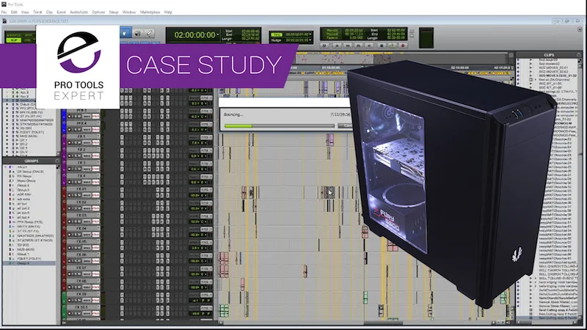Click the Groups list header
The width and height of the screenshot is (587, 330).
pyautogui.click(x=31, y=161)
